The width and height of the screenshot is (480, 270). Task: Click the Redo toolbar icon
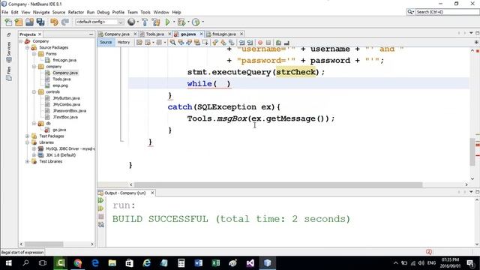65,22
